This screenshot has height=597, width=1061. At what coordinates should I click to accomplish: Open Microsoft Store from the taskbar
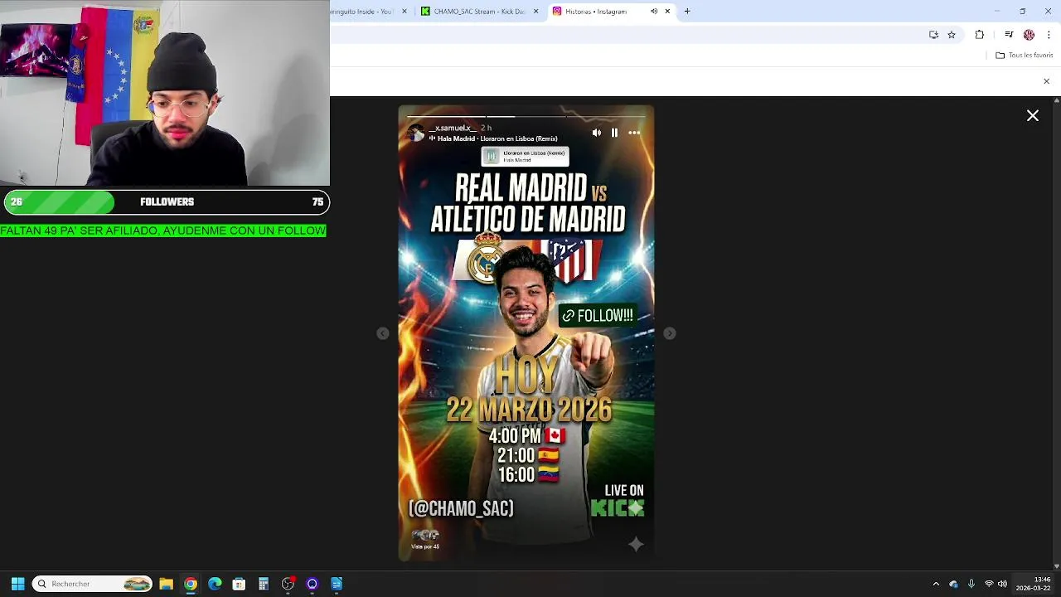point(239,584)
